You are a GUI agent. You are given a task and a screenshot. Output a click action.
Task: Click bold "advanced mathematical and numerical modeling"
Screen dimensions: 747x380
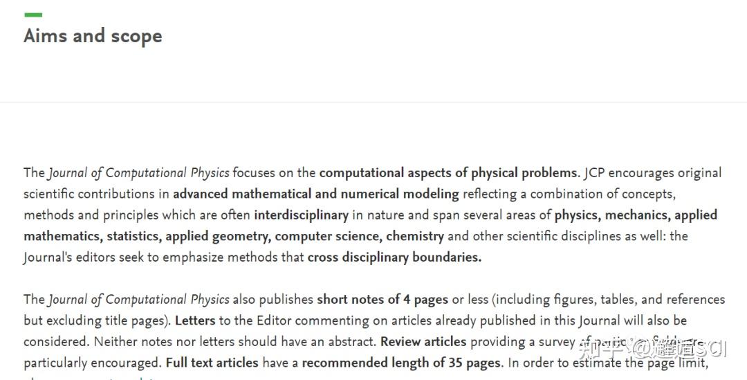pyautogui.click(x=316, y=194)
